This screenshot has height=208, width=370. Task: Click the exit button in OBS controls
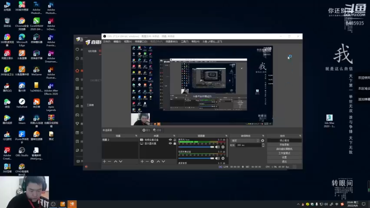284,161
